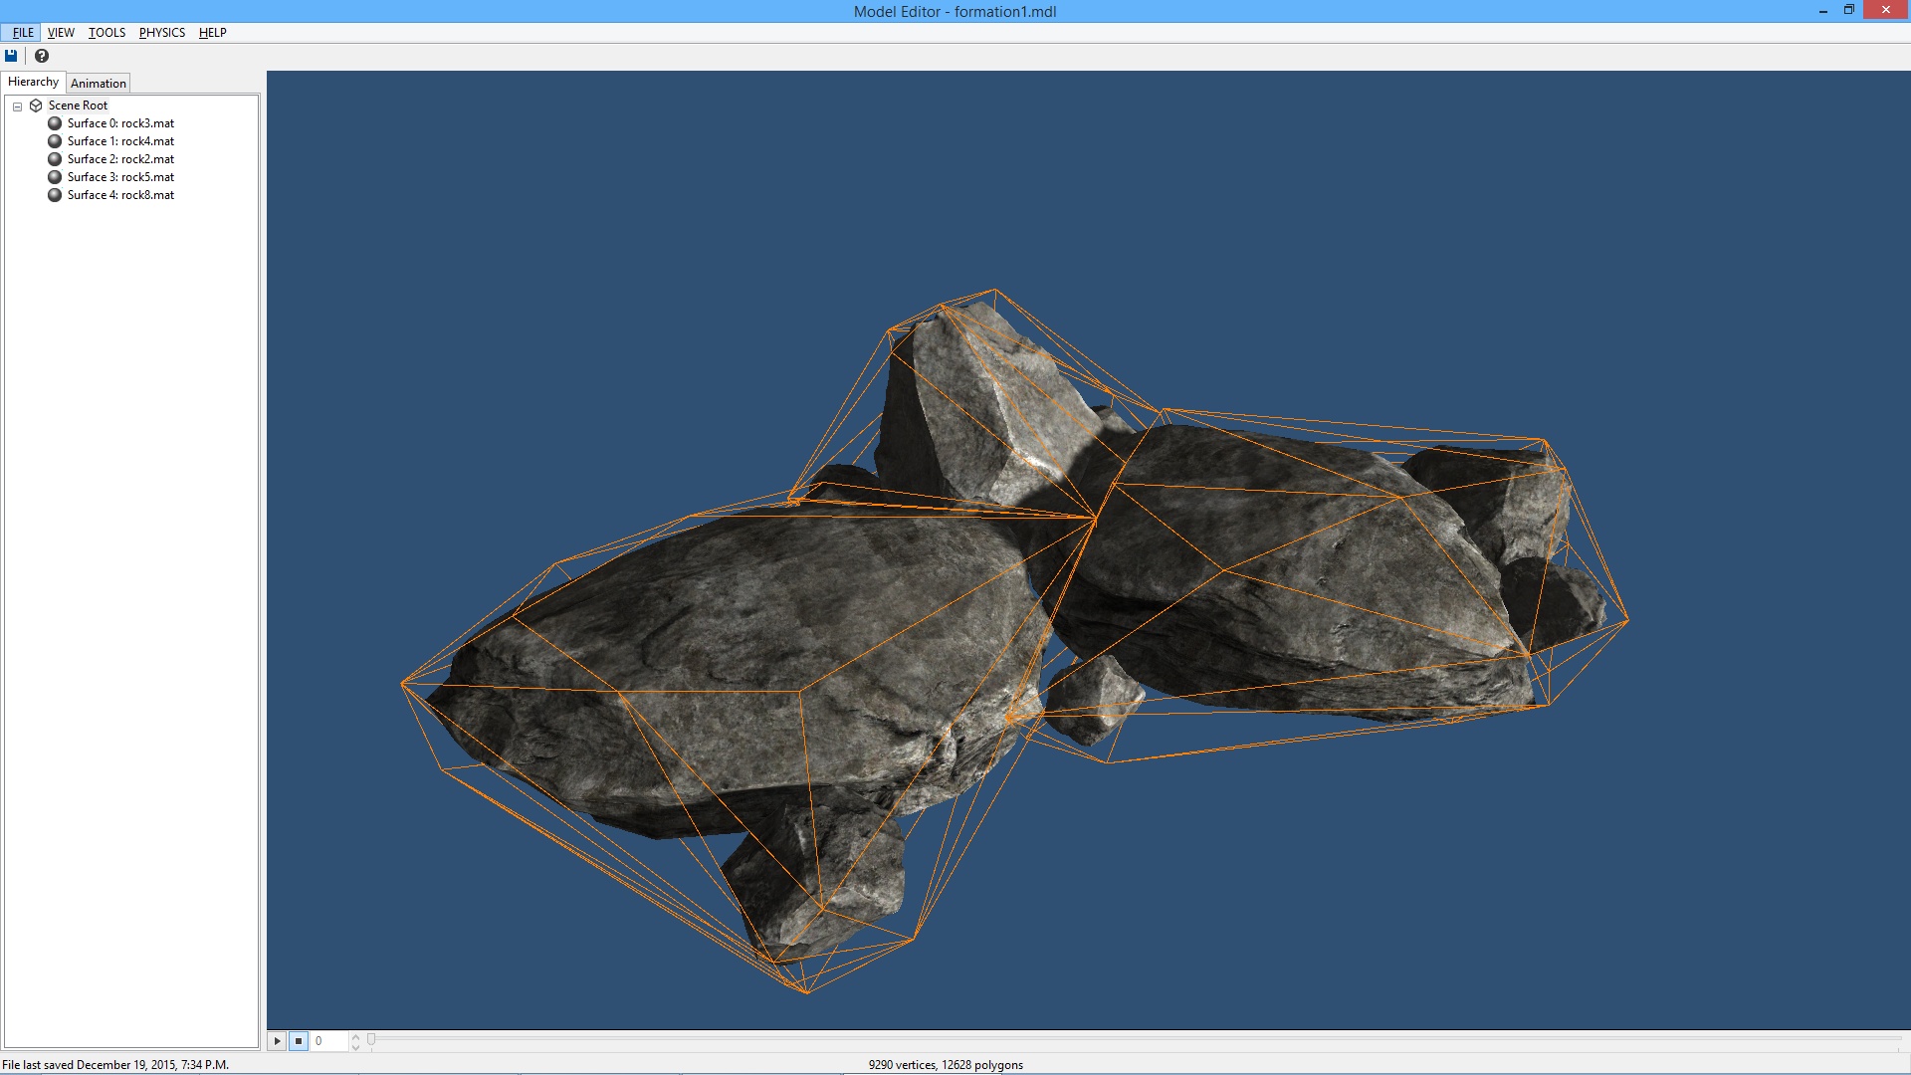Viewport: 1911px width, 1075px height.
Task: Click the frame number up stepper arrow
Action: click(354, 1036)
